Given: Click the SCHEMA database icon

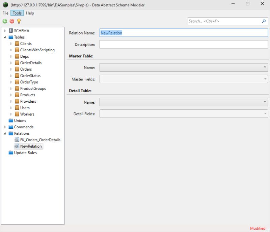Looking at the screenshot, I should [x=11, y=30].
